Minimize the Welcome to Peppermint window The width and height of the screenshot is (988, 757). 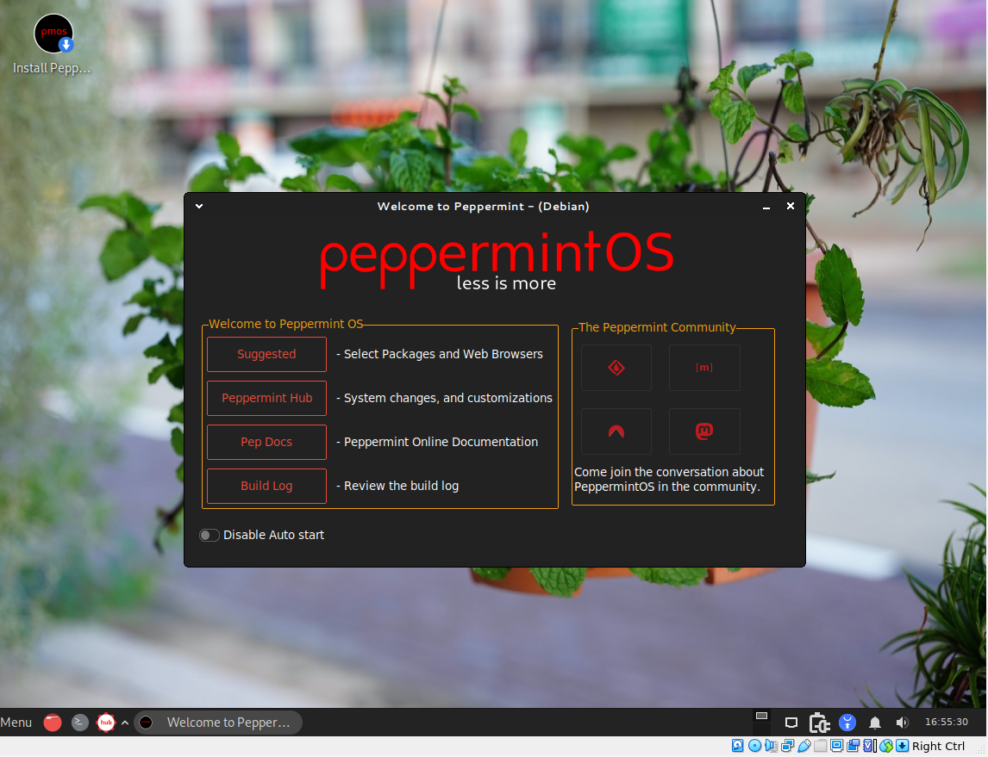766,207
